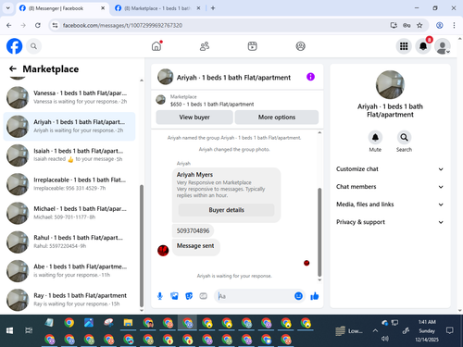The height and width of the screenshot is (347, 463).
Task: Send a thumbs up like
Action: pyautogui.click(x=315, y=296)
